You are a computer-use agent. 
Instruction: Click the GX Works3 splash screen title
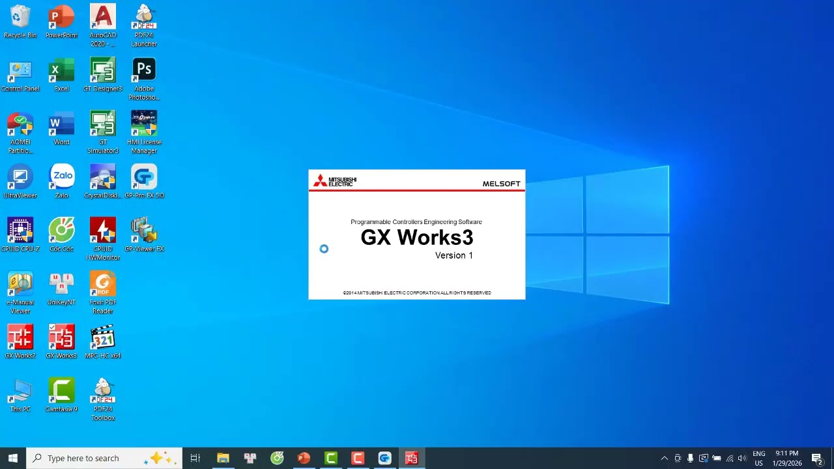[417, 237]
